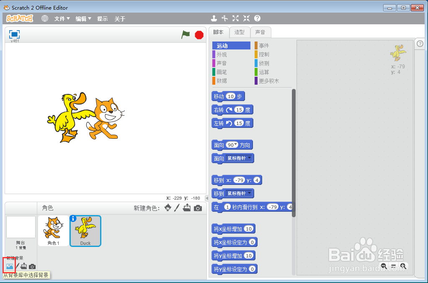Take new backdrop from camera icon
This screenshot has width=428, height=283.
click(32, 266)
